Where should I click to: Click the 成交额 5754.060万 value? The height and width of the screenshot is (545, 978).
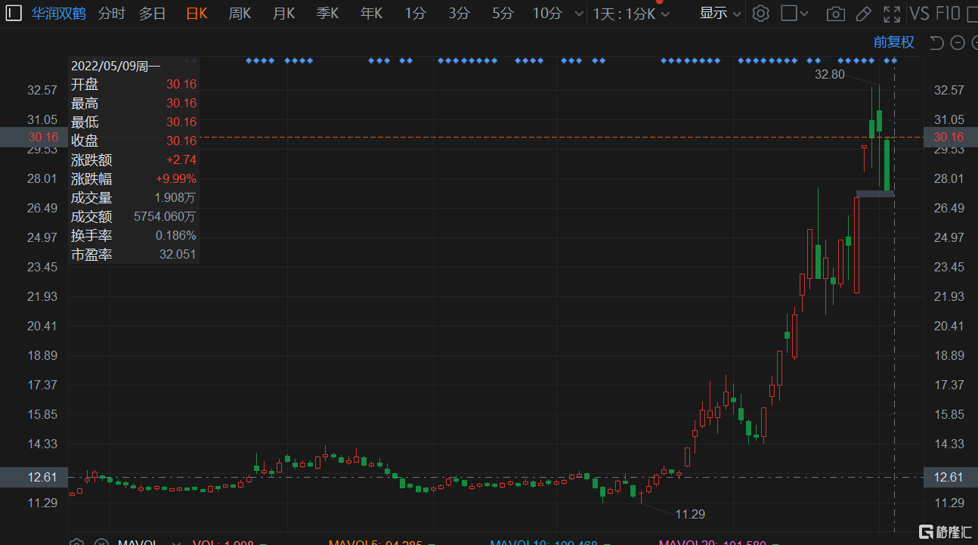pyautogui.click(x=165, y=217)
